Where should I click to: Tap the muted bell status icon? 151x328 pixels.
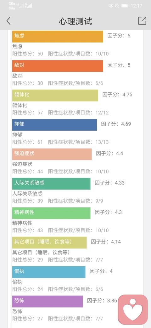[117, 6]
